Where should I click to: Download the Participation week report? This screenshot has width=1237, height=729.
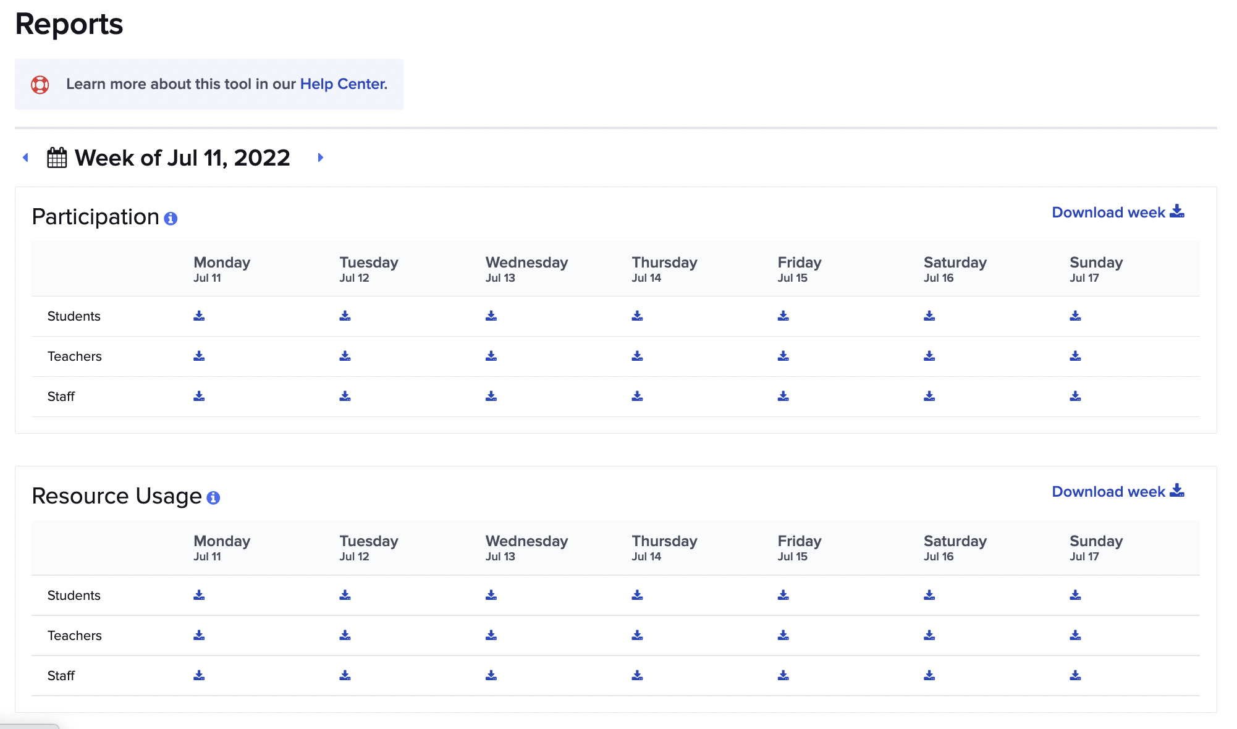tap(1118, 212)
